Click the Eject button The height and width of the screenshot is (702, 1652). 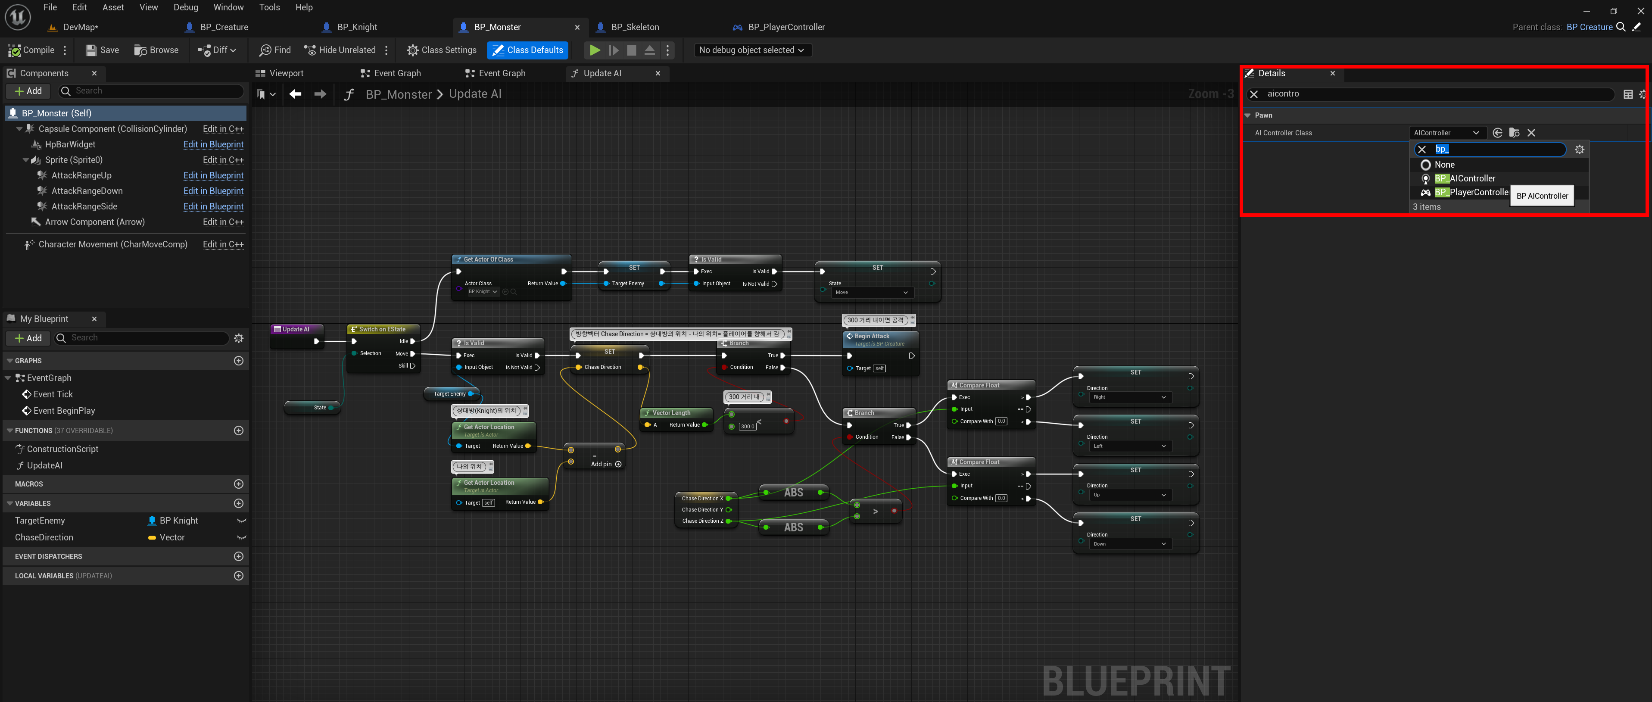pyautogui.click(x=650, y=50)
